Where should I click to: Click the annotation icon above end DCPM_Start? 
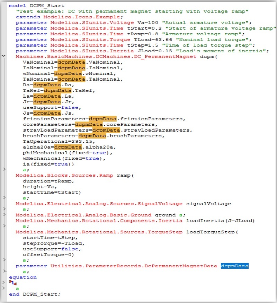coord(17,289)
